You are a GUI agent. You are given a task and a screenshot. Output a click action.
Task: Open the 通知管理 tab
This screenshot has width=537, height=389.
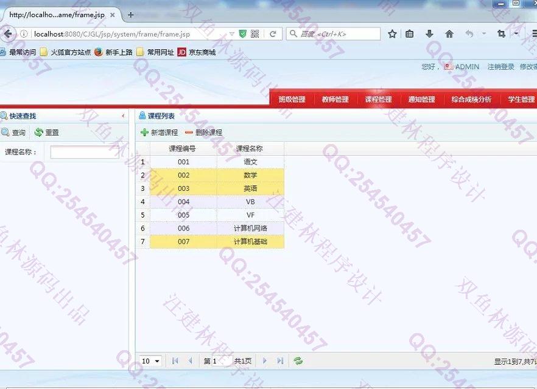(421, 99)
